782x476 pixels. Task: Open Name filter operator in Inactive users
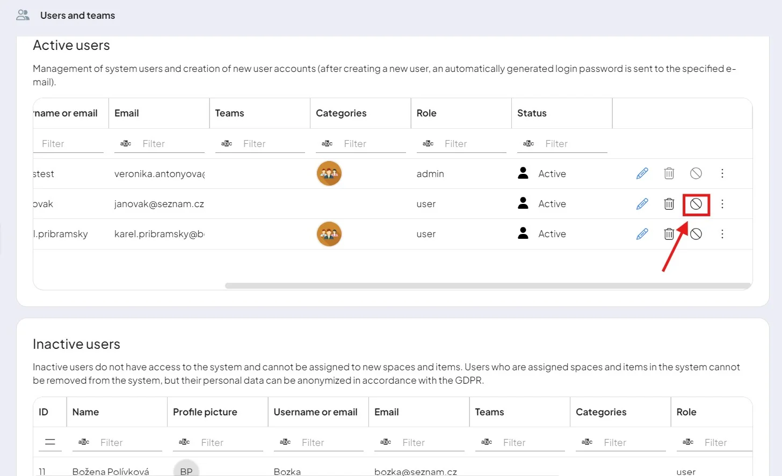coord(84,442)
